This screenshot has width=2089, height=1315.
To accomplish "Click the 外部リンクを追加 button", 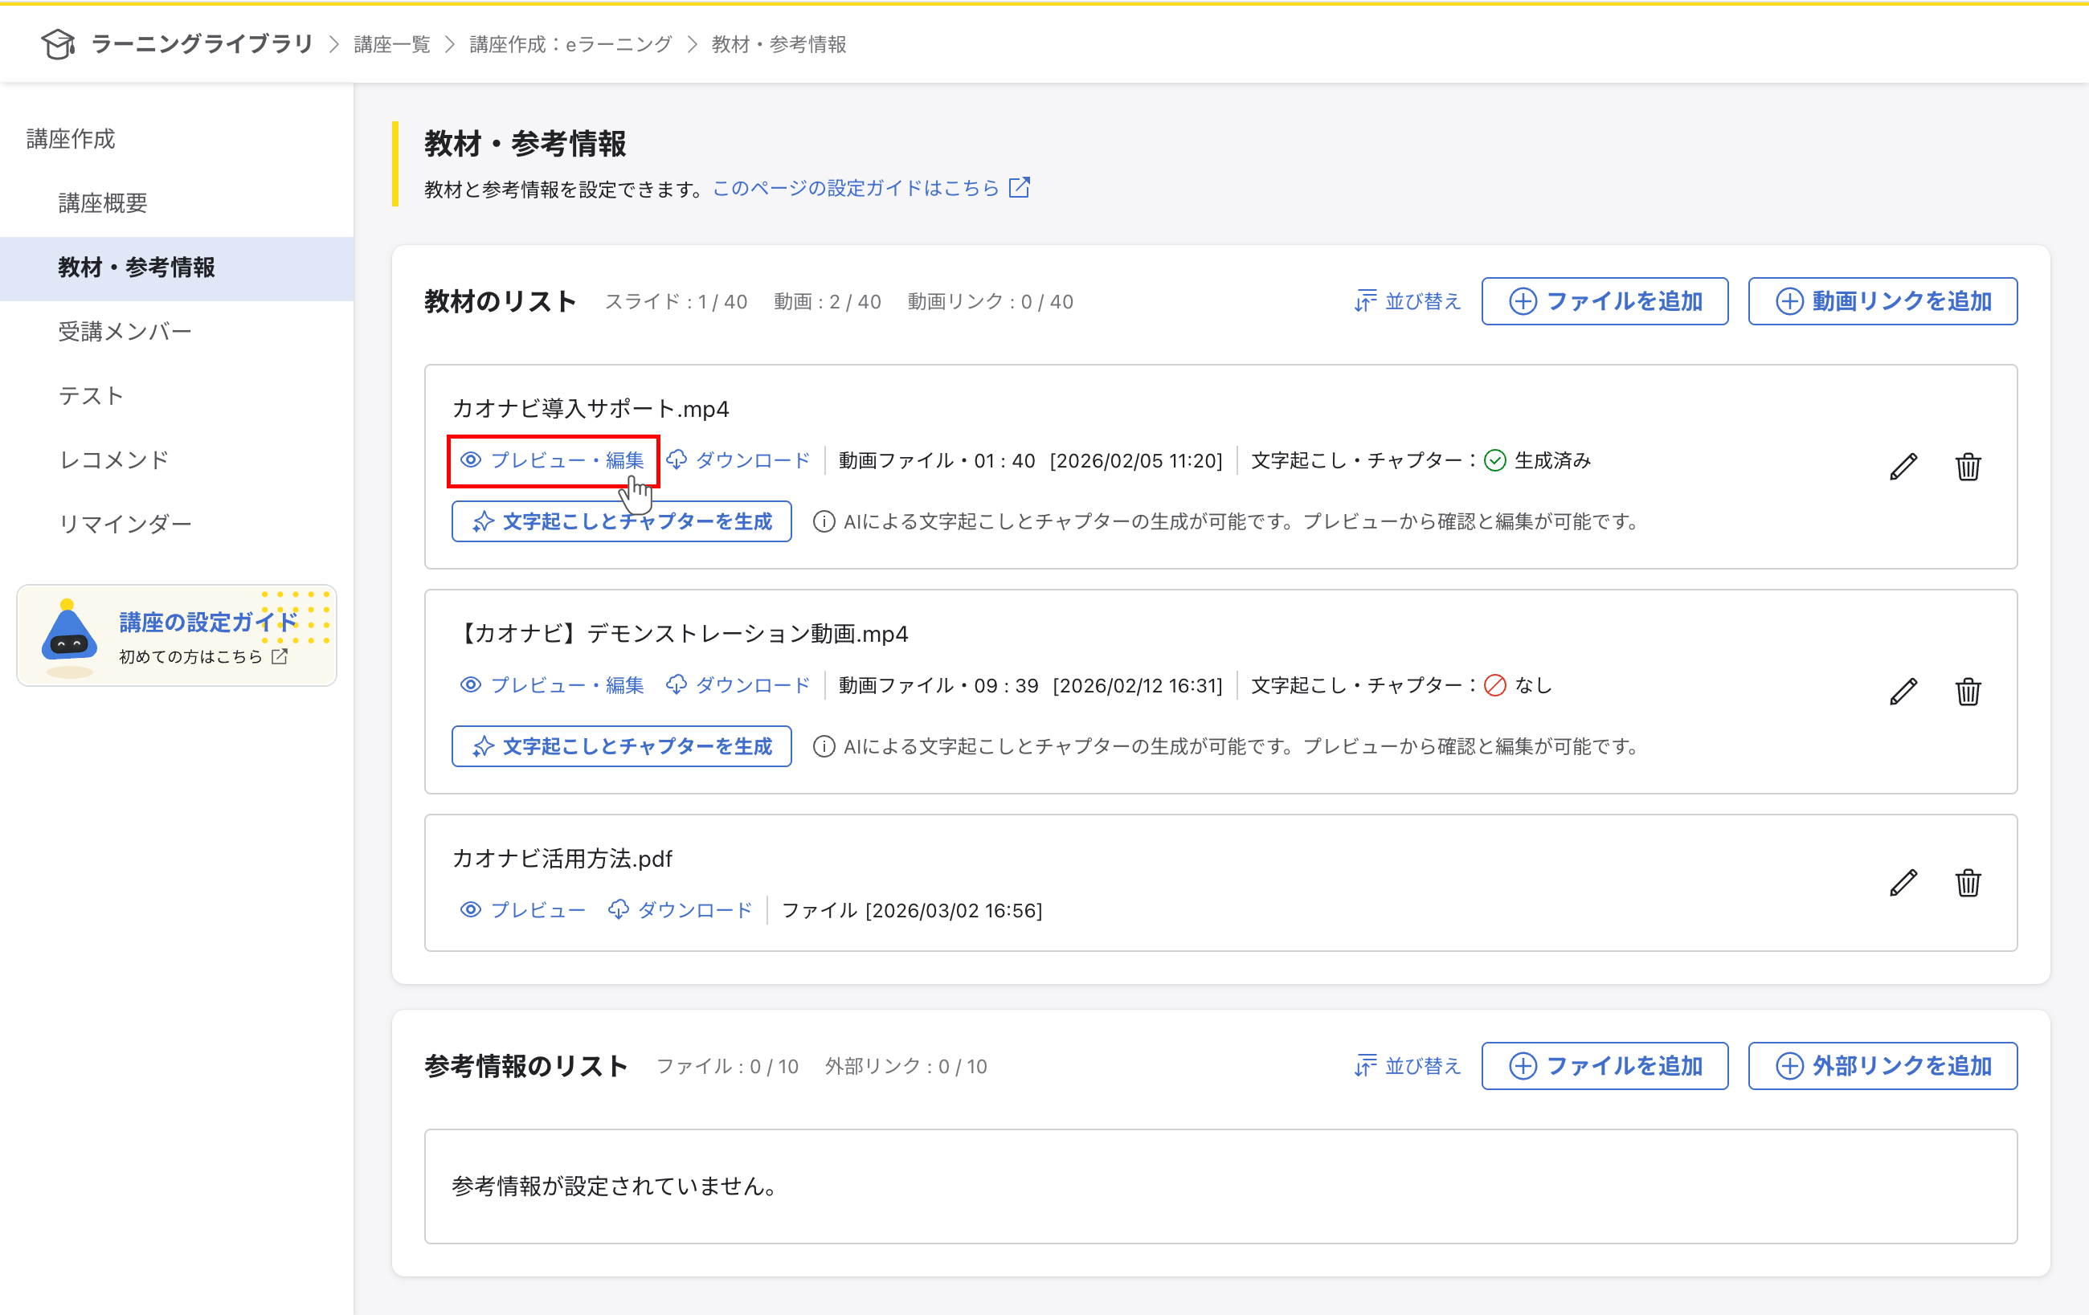I will [1883, 1065].
